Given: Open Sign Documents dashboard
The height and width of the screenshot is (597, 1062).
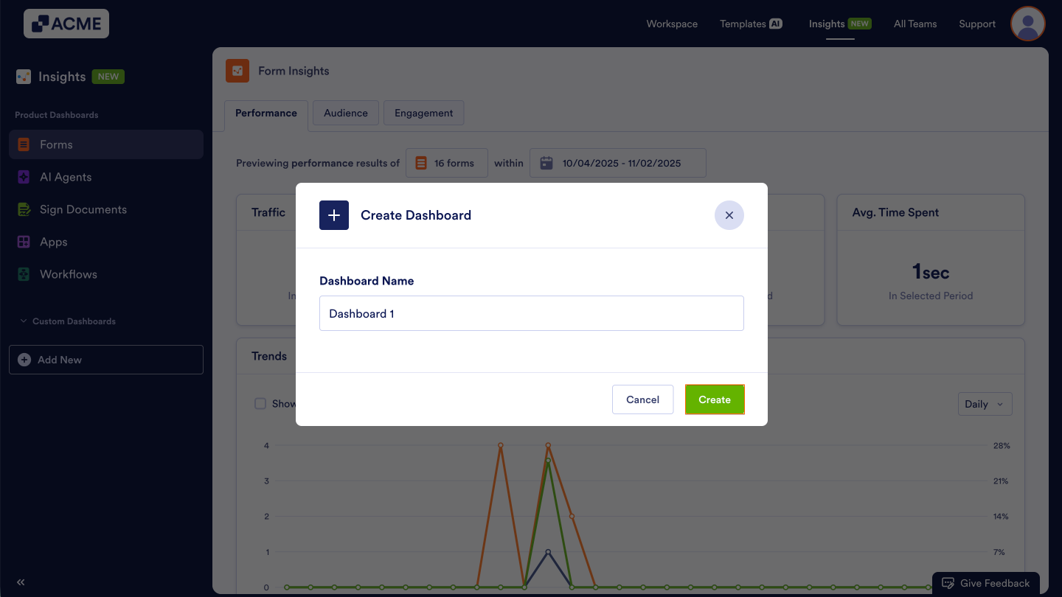Looking at the screenshot, I should pos(83,209).
